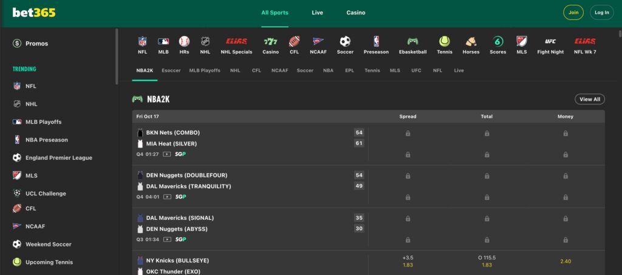Open Promos in the left sidebar
The image size is (622, 275).
(x=36, y=44)
